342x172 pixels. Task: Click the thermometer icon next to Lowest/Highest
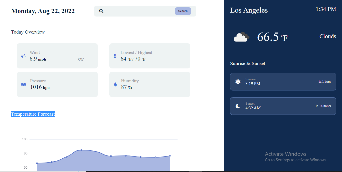[x=115, y=56]
